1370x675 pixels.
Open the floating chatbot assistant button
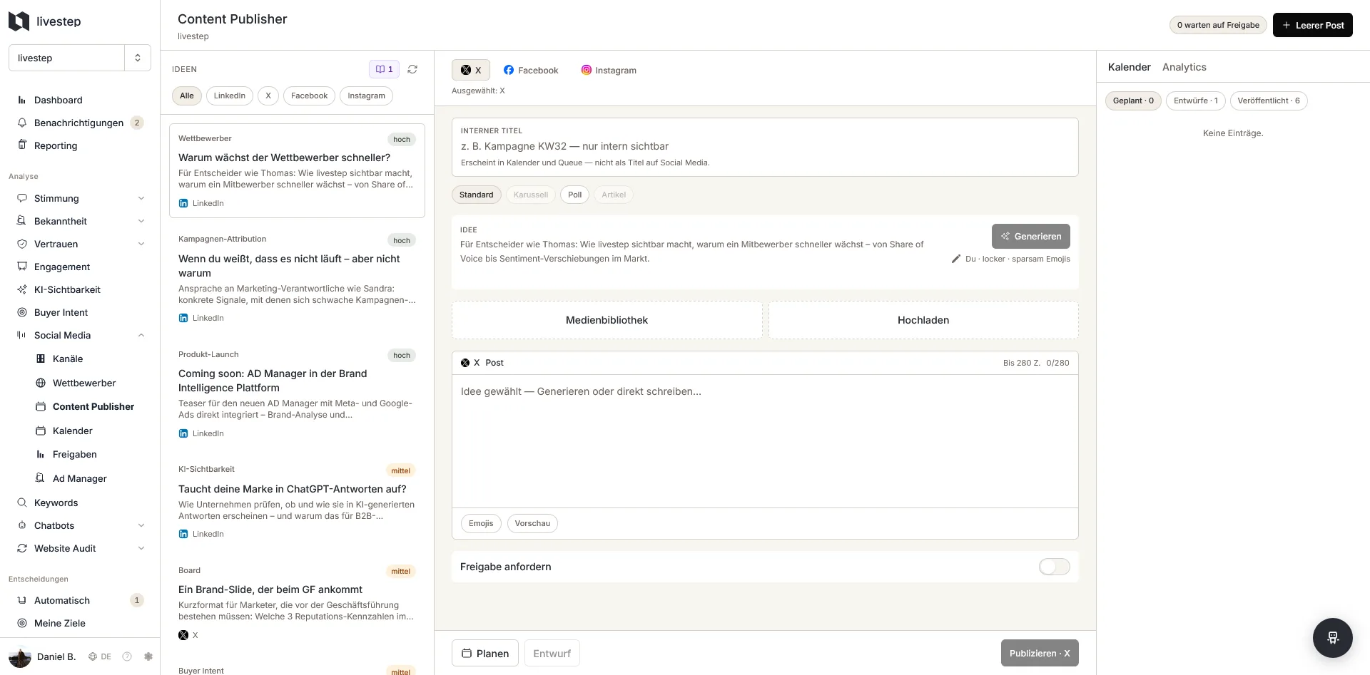coord(1332,637)
